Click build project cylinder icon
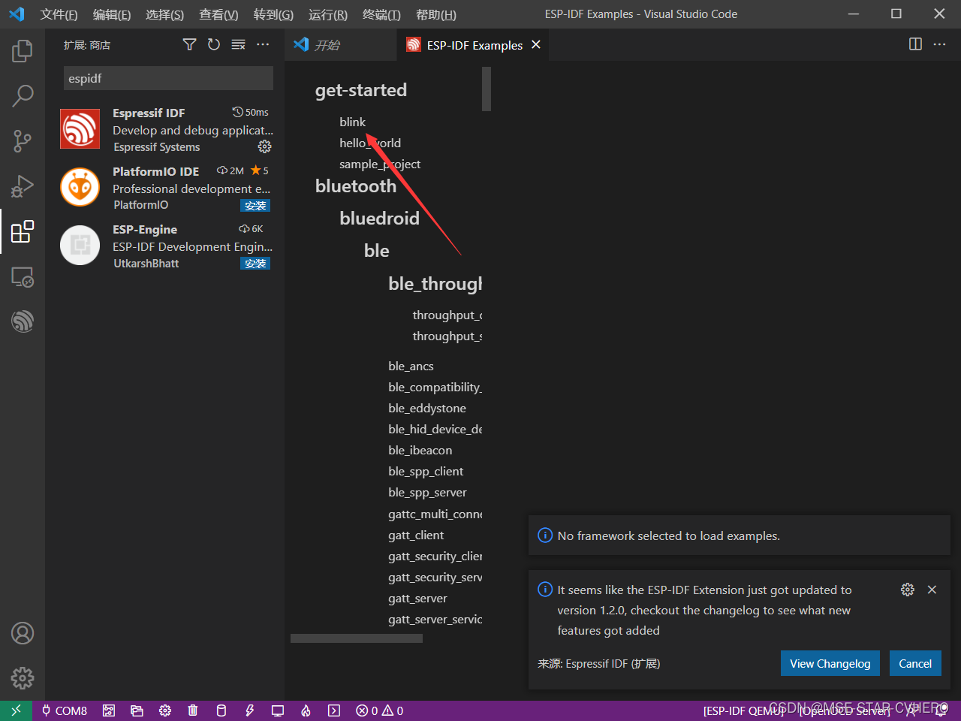 point(221,710)
